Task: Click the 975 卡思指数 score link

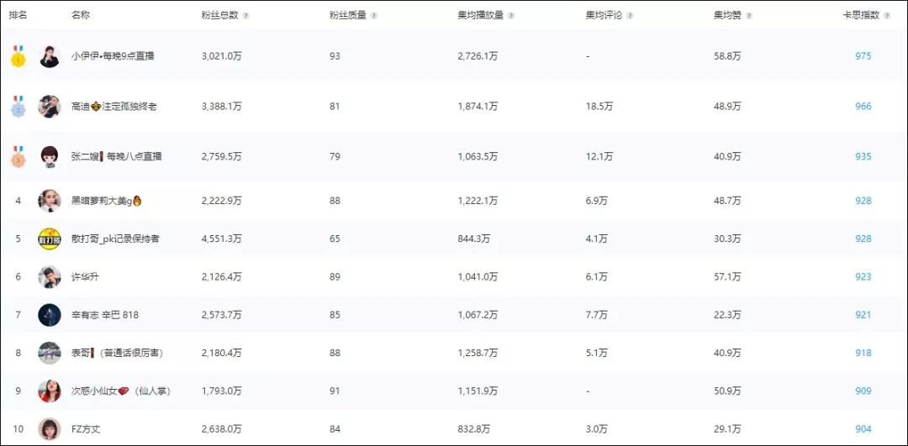Action: [863, 56]
